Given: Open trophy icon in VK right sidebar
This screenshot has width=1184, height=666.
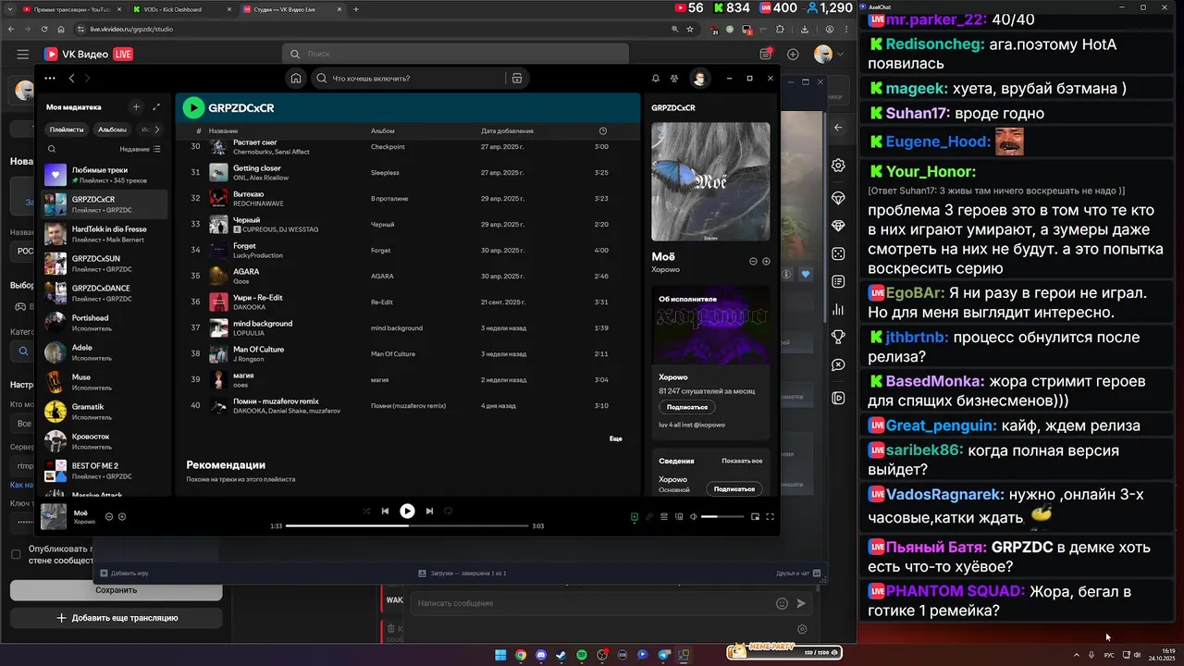Looking at the screenshot, I should pos(838,337).
